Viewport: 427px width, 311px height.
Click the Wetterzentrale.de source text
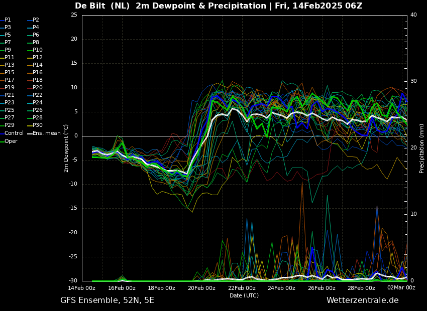tap(363, 300)
